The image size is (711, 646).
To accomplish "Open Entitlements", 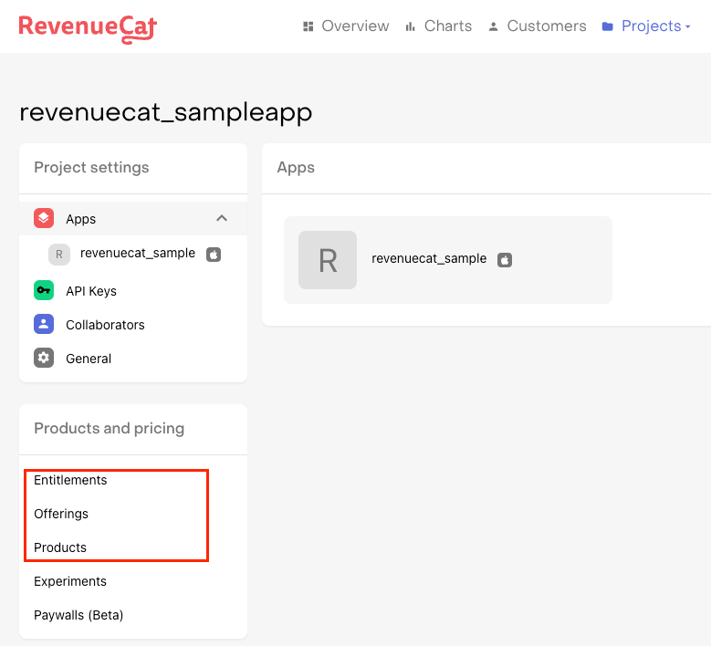I will pos(70,480).
